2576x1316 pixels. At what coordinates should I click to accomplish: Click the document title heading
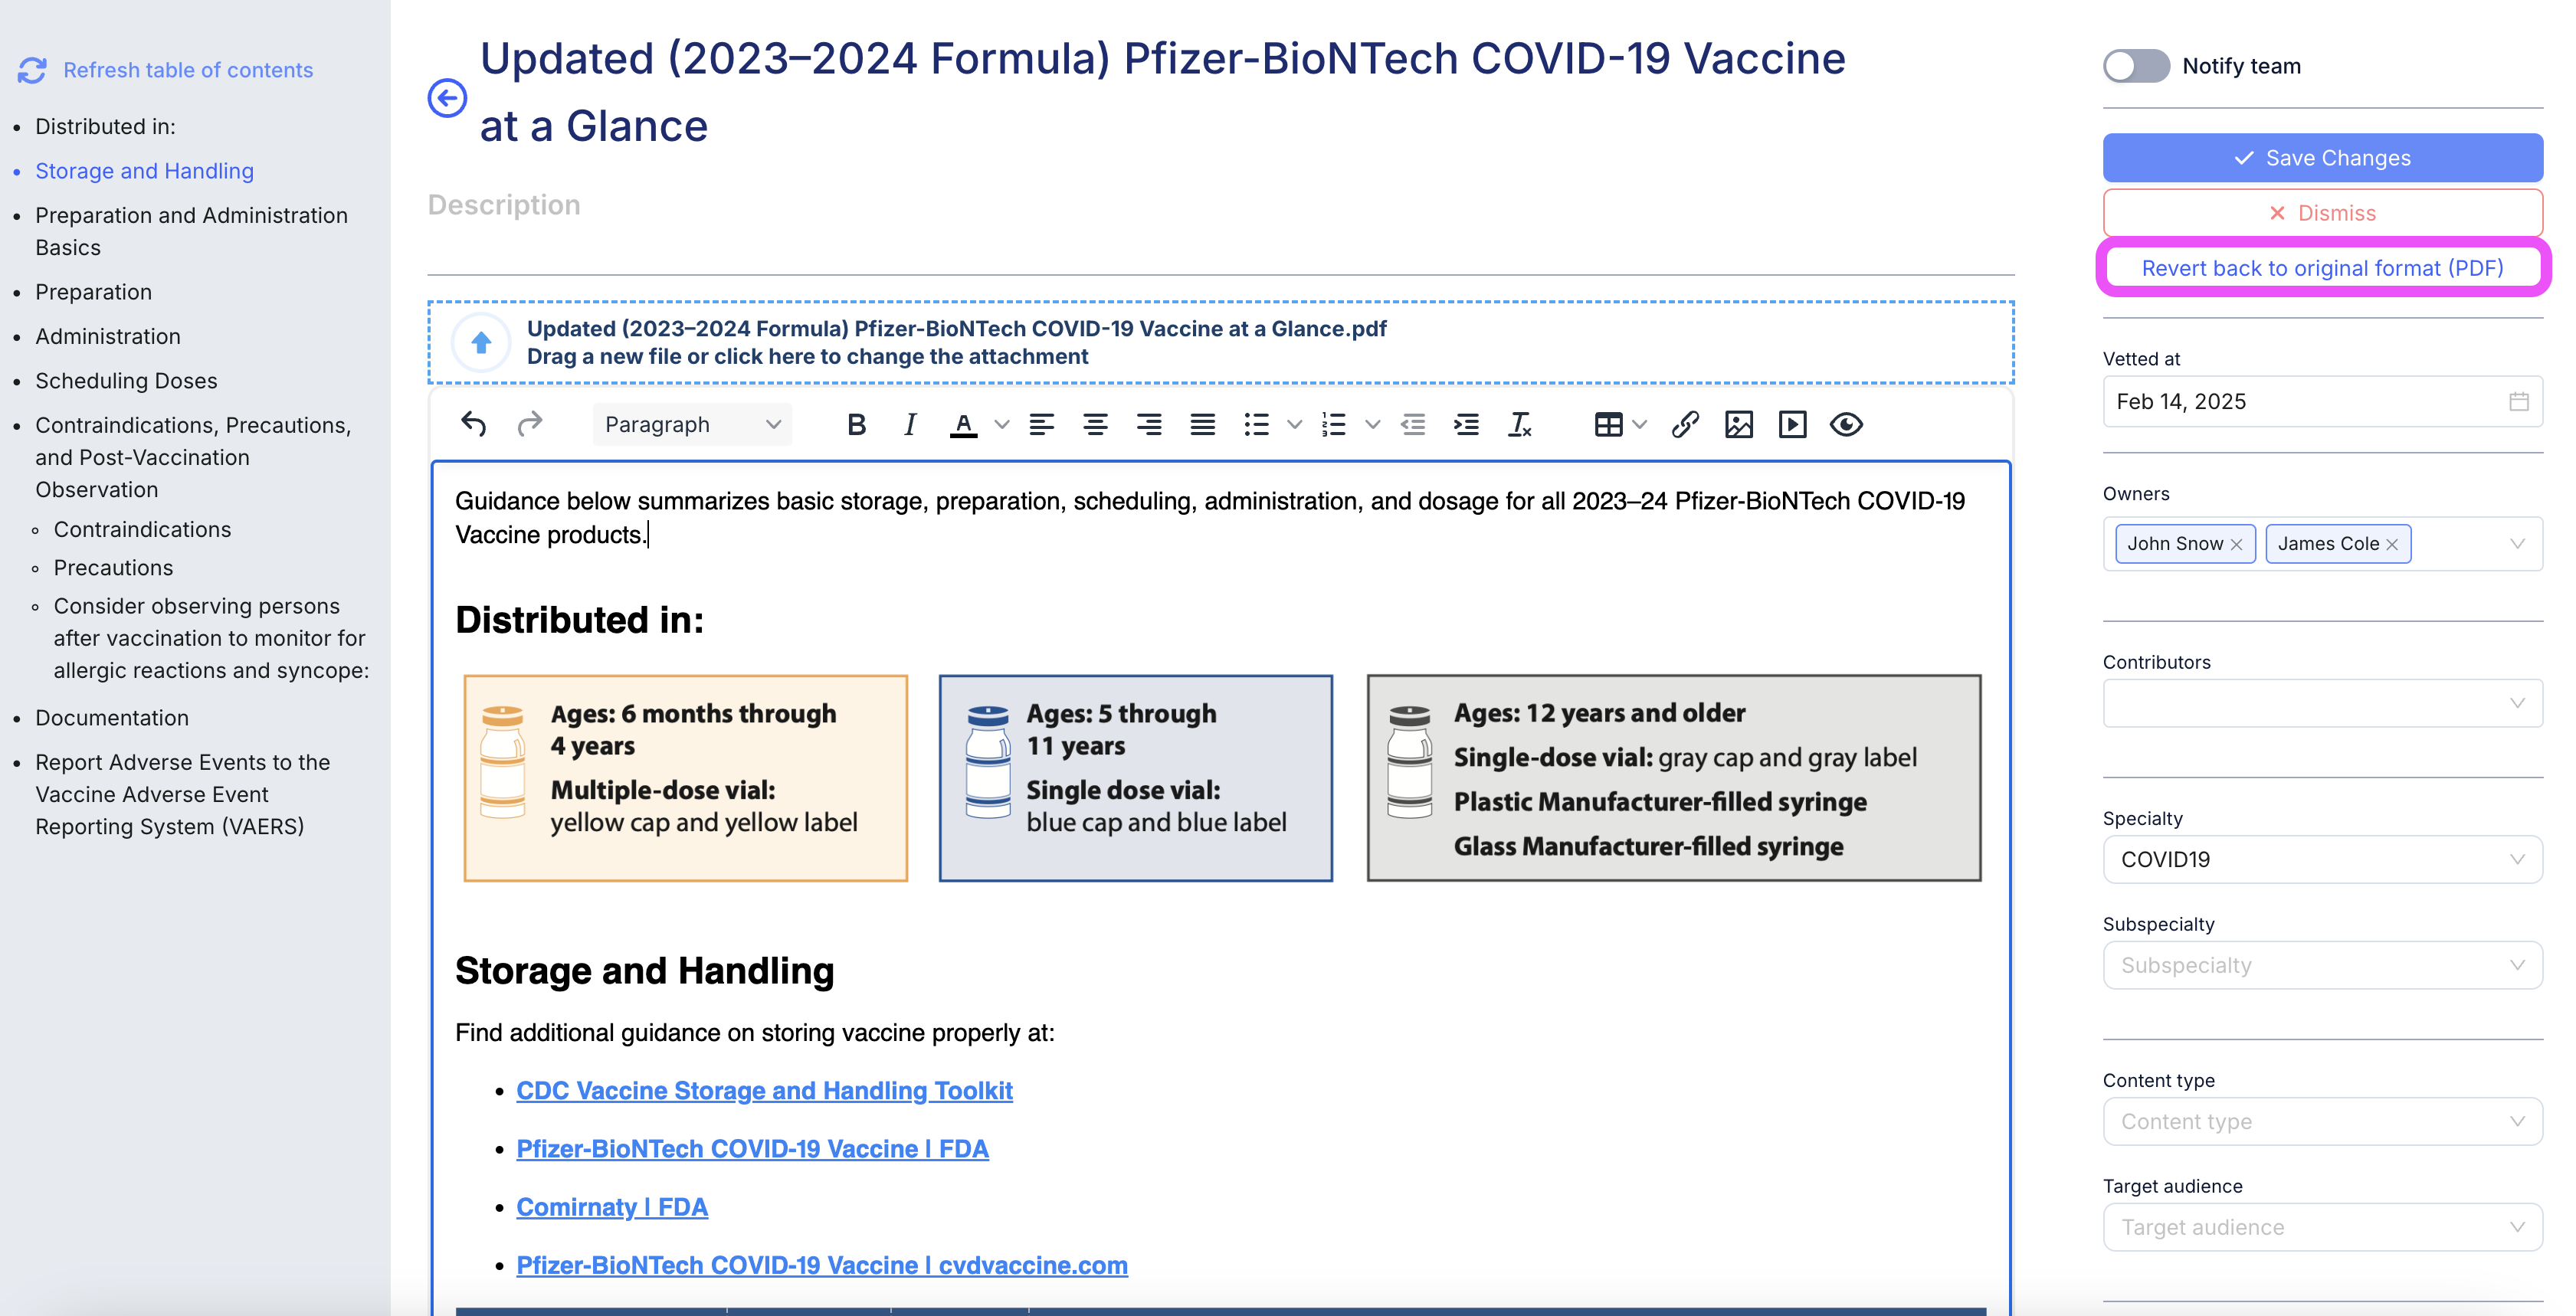1162,92
